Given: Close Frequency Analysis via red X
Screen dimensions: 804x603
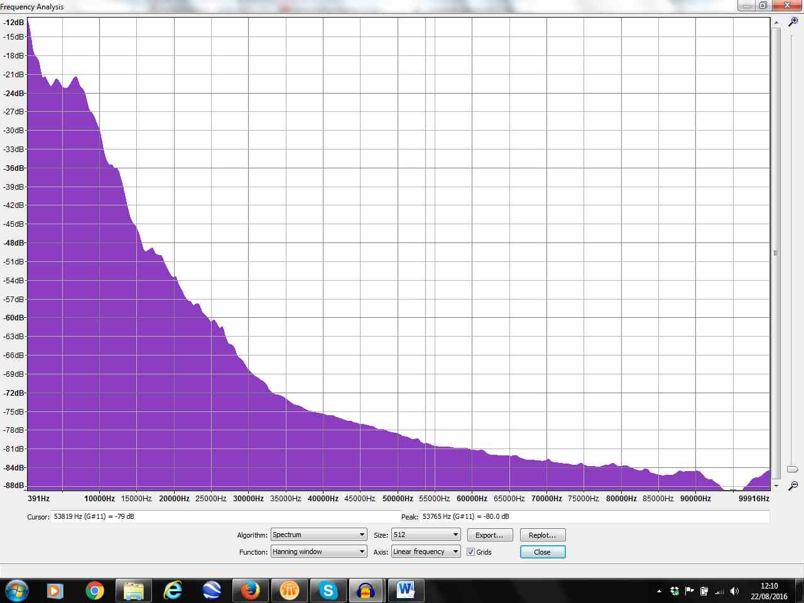Looking at the screenshot, I should tap(788, 6).
